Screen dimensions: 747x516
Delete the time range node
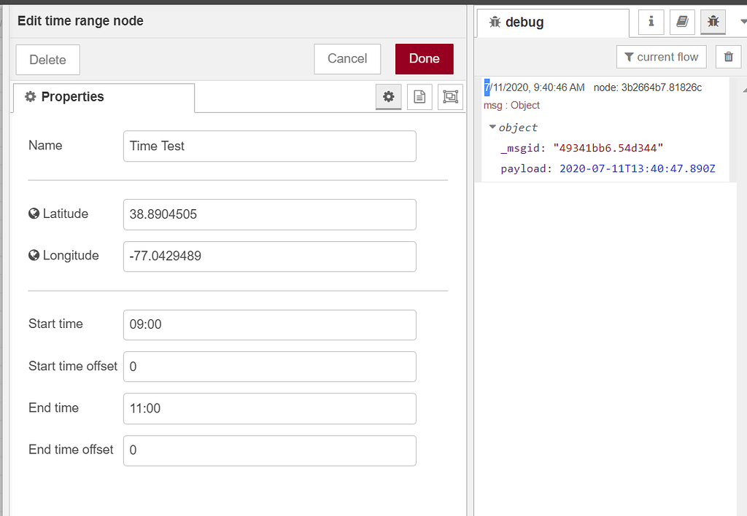[x=47, y=60]
